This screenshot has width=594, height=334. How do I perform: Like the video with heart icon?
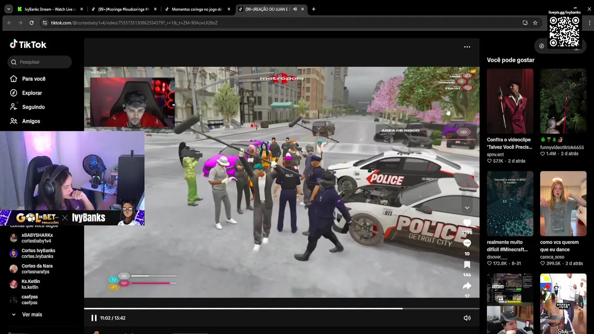pyautogui.click(x=467, y=223)
